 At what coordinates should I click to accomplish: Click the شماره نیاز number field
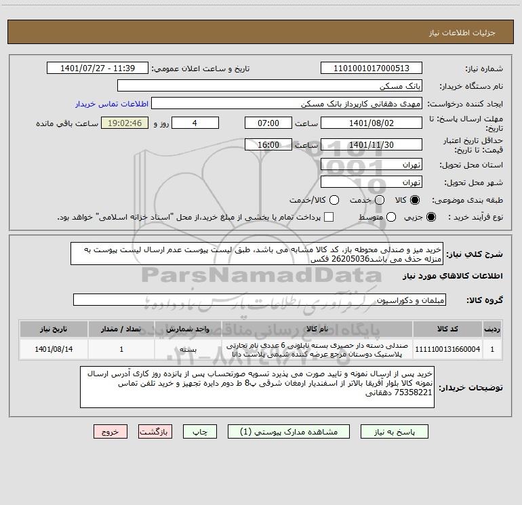pos(372,68)
